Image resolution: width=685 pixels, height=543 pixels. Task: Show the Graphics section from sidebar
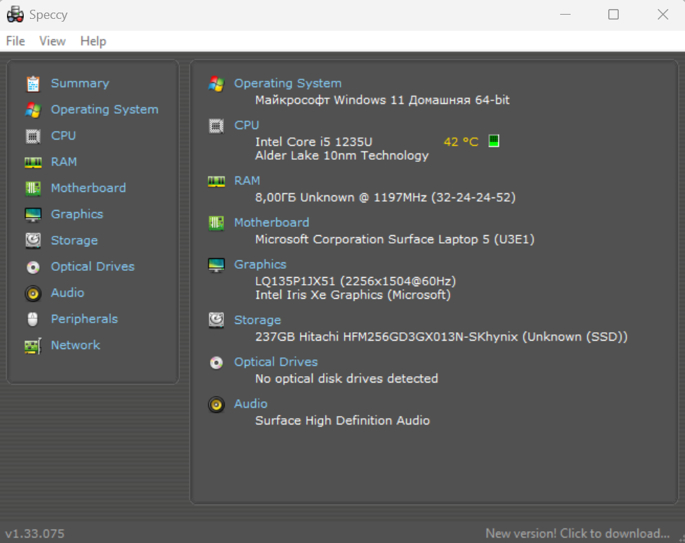click(x=77, y=214)
